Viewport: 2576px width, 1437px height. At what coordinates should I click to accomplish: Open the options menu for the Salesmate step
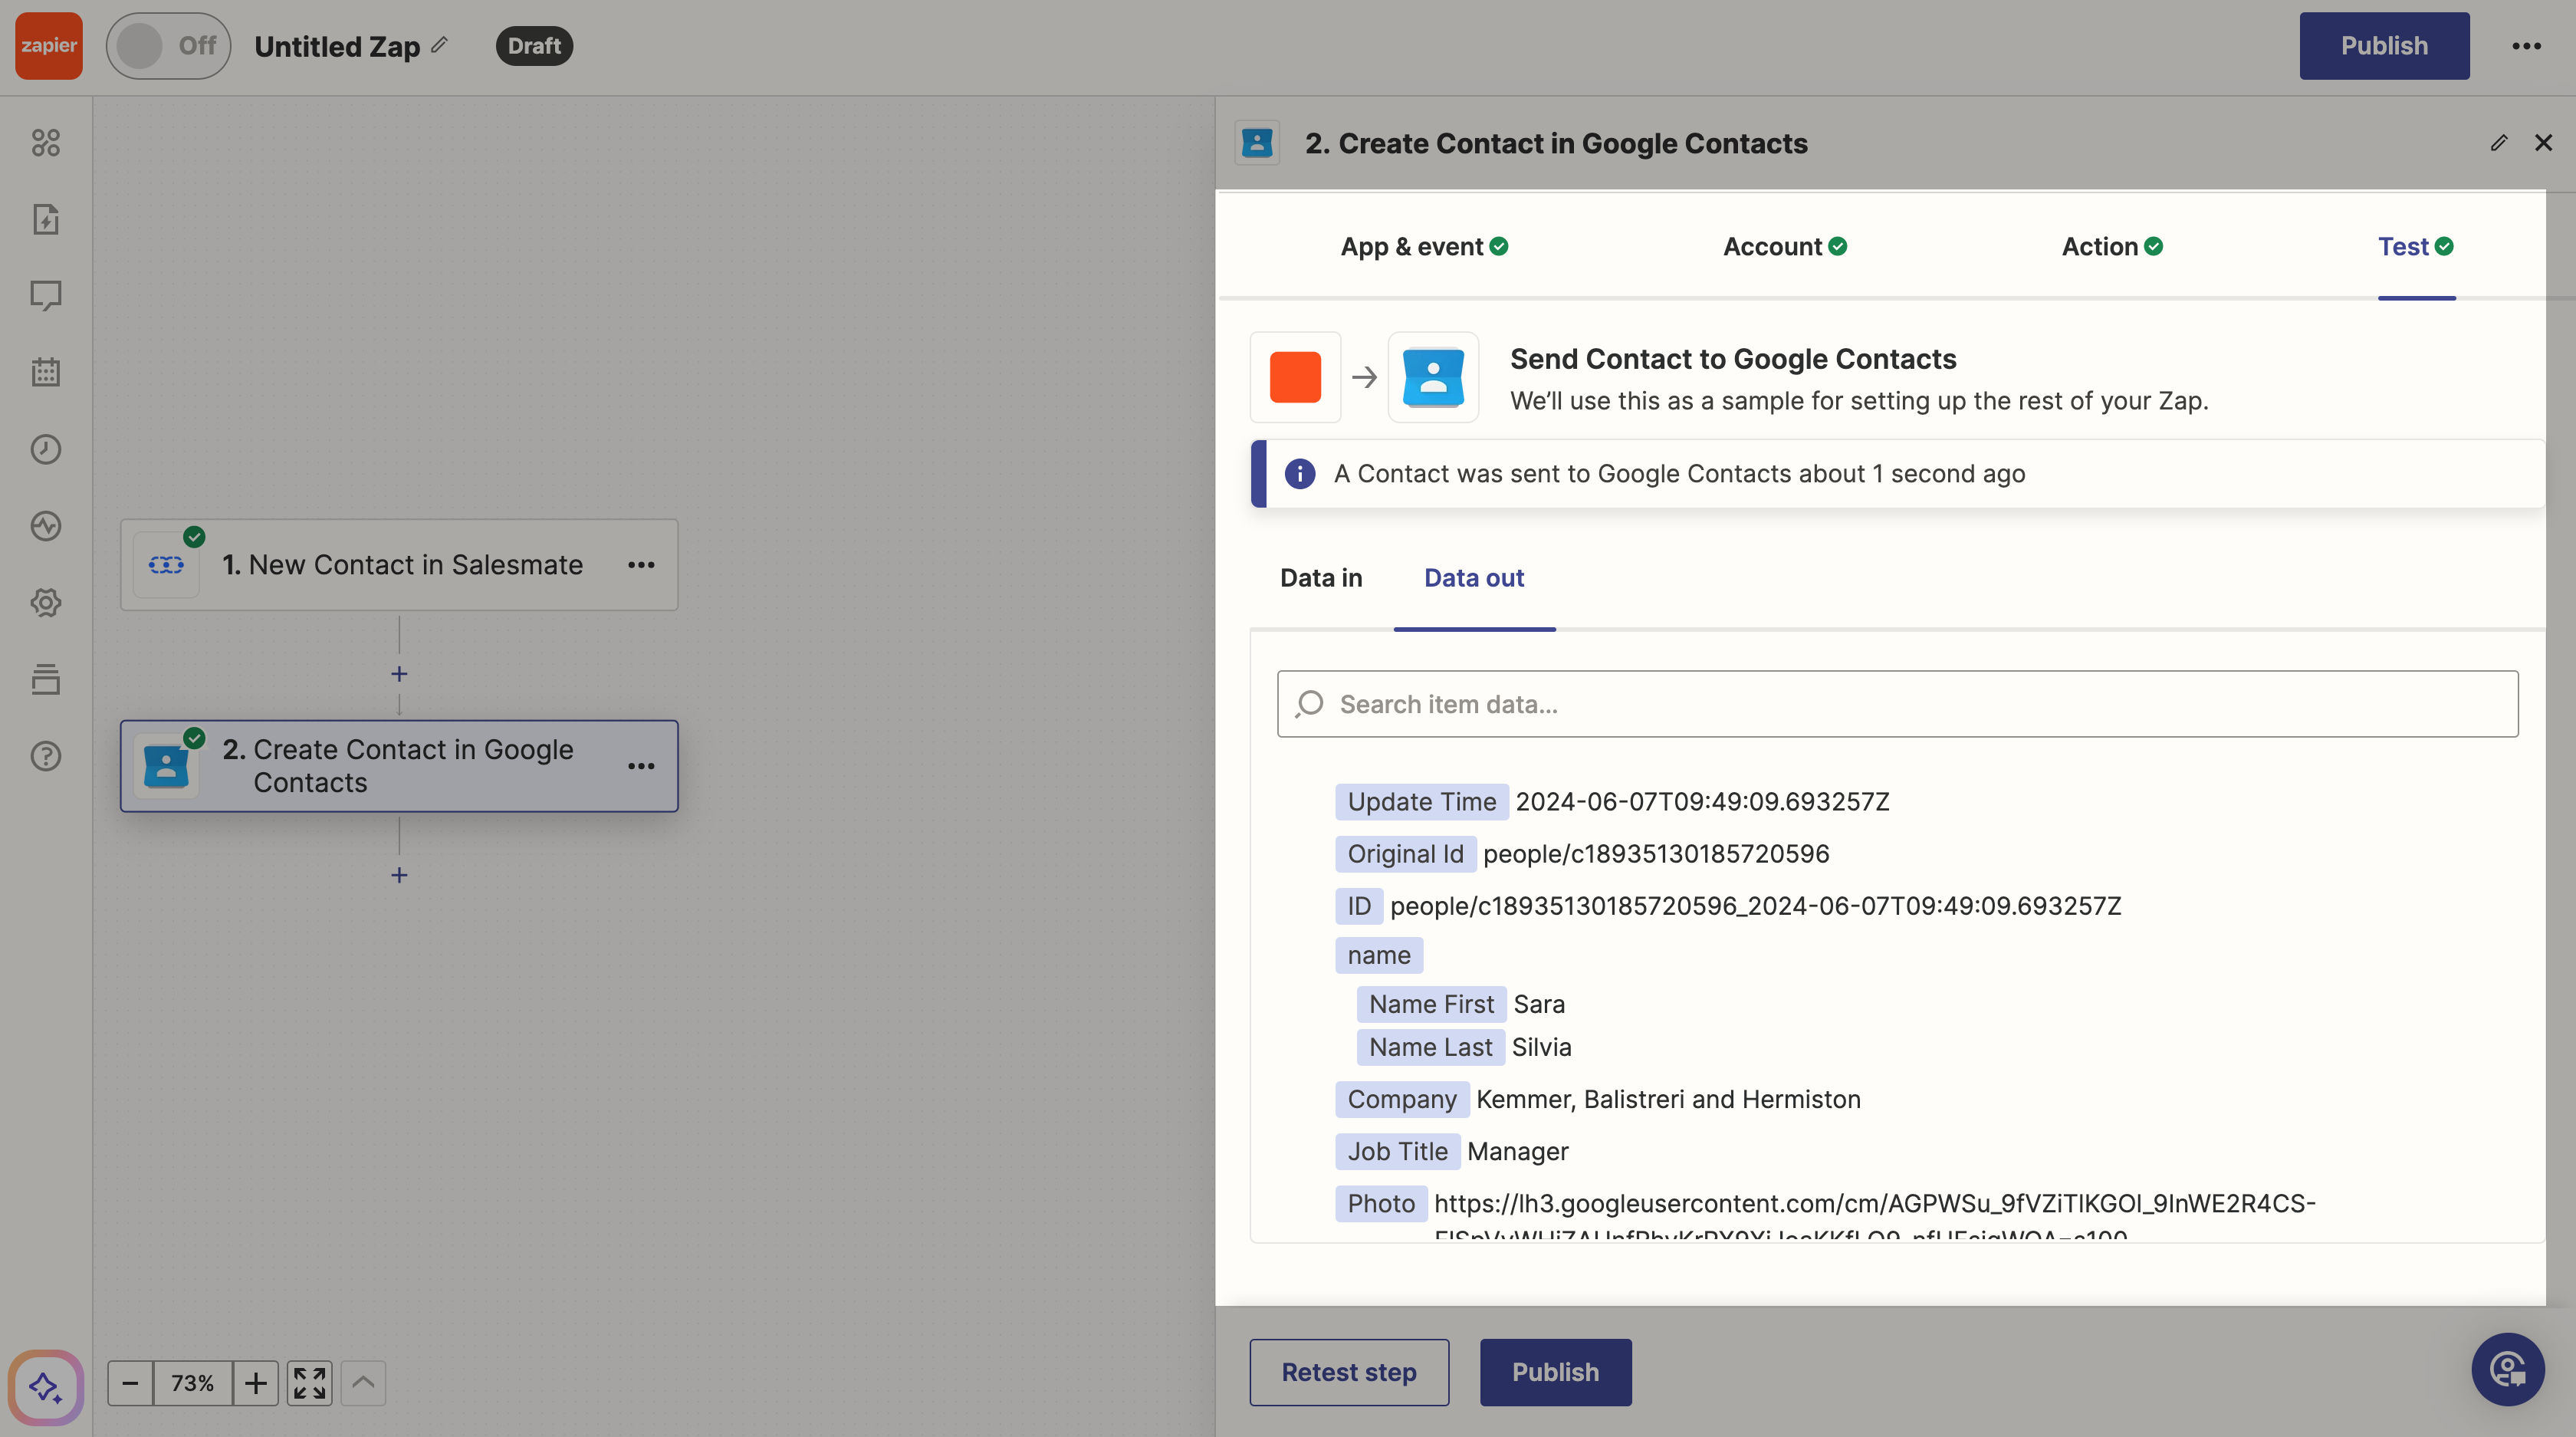(641, 565)
